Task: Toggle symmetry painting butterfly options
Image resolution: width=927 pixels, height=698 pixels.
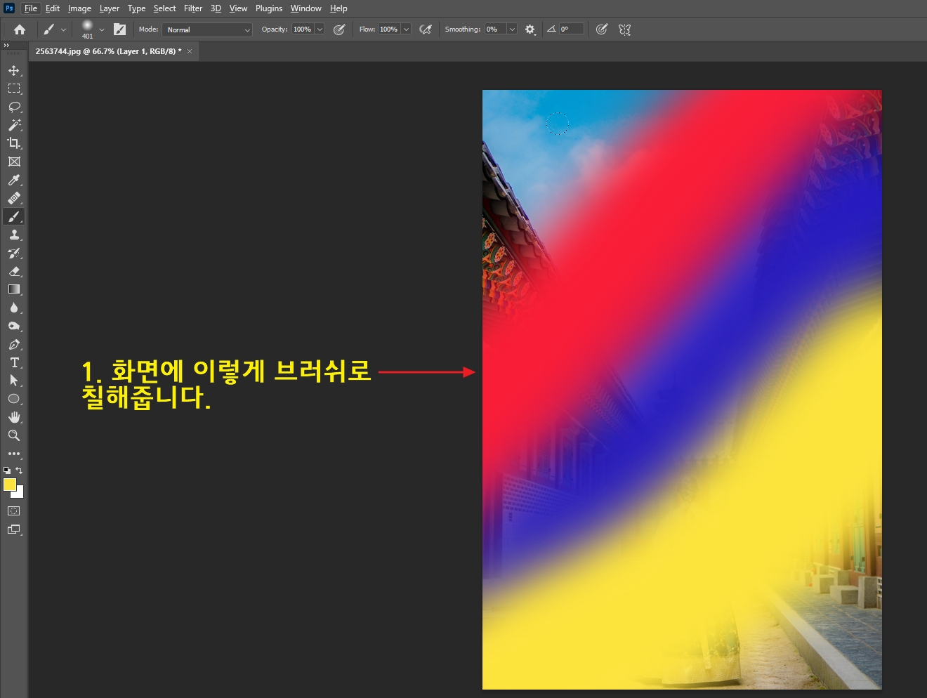Action: (x=625, y=29)
